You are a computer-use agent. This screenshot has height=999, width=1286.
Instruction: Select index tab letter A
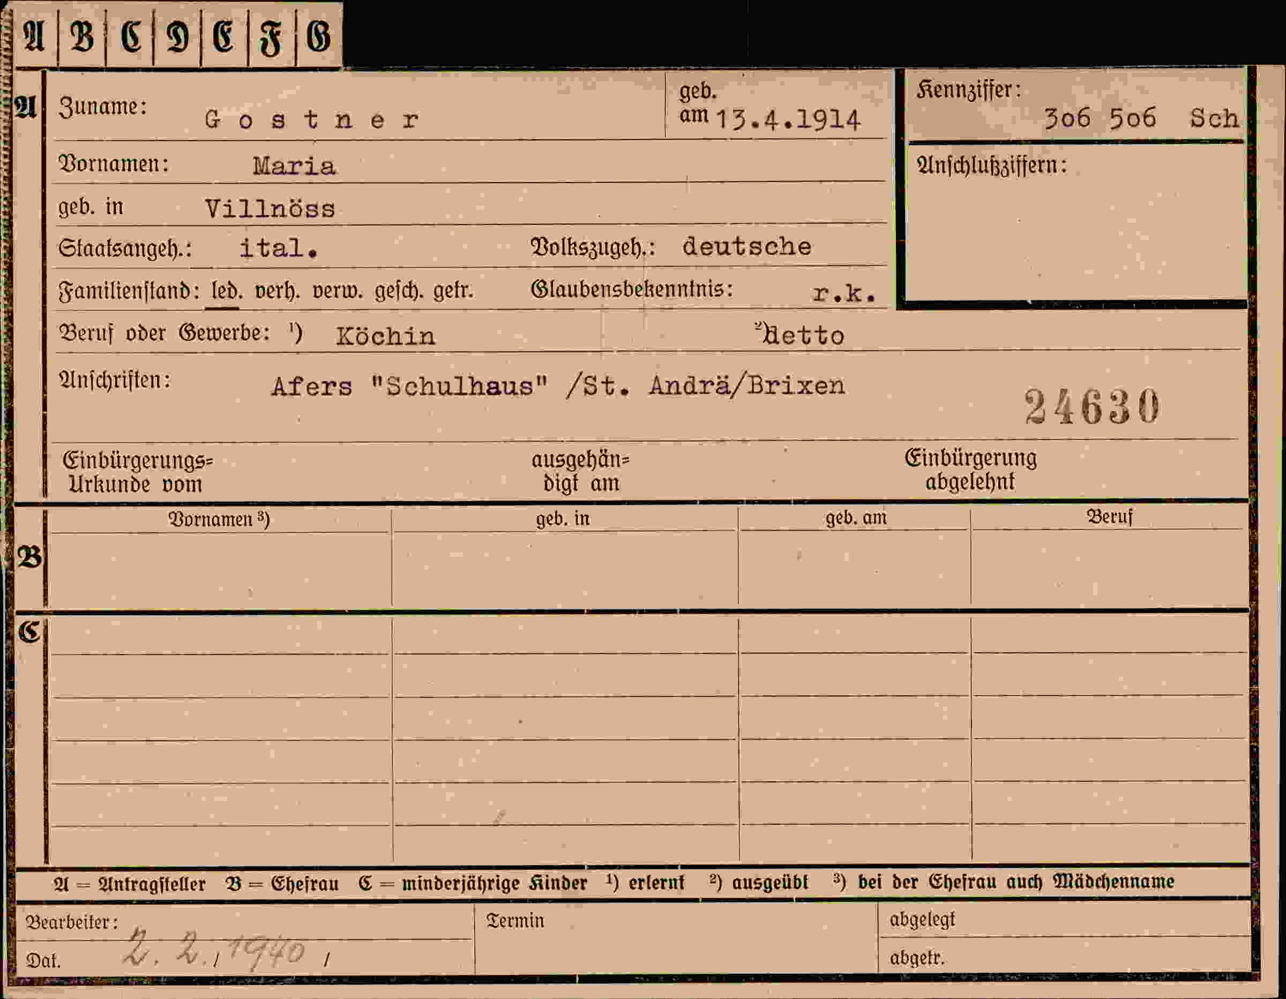tap(34, 36)
